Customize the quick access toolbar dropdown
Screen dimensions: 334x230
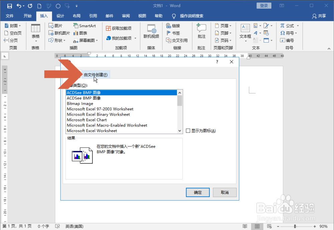(x=76, y=6)
